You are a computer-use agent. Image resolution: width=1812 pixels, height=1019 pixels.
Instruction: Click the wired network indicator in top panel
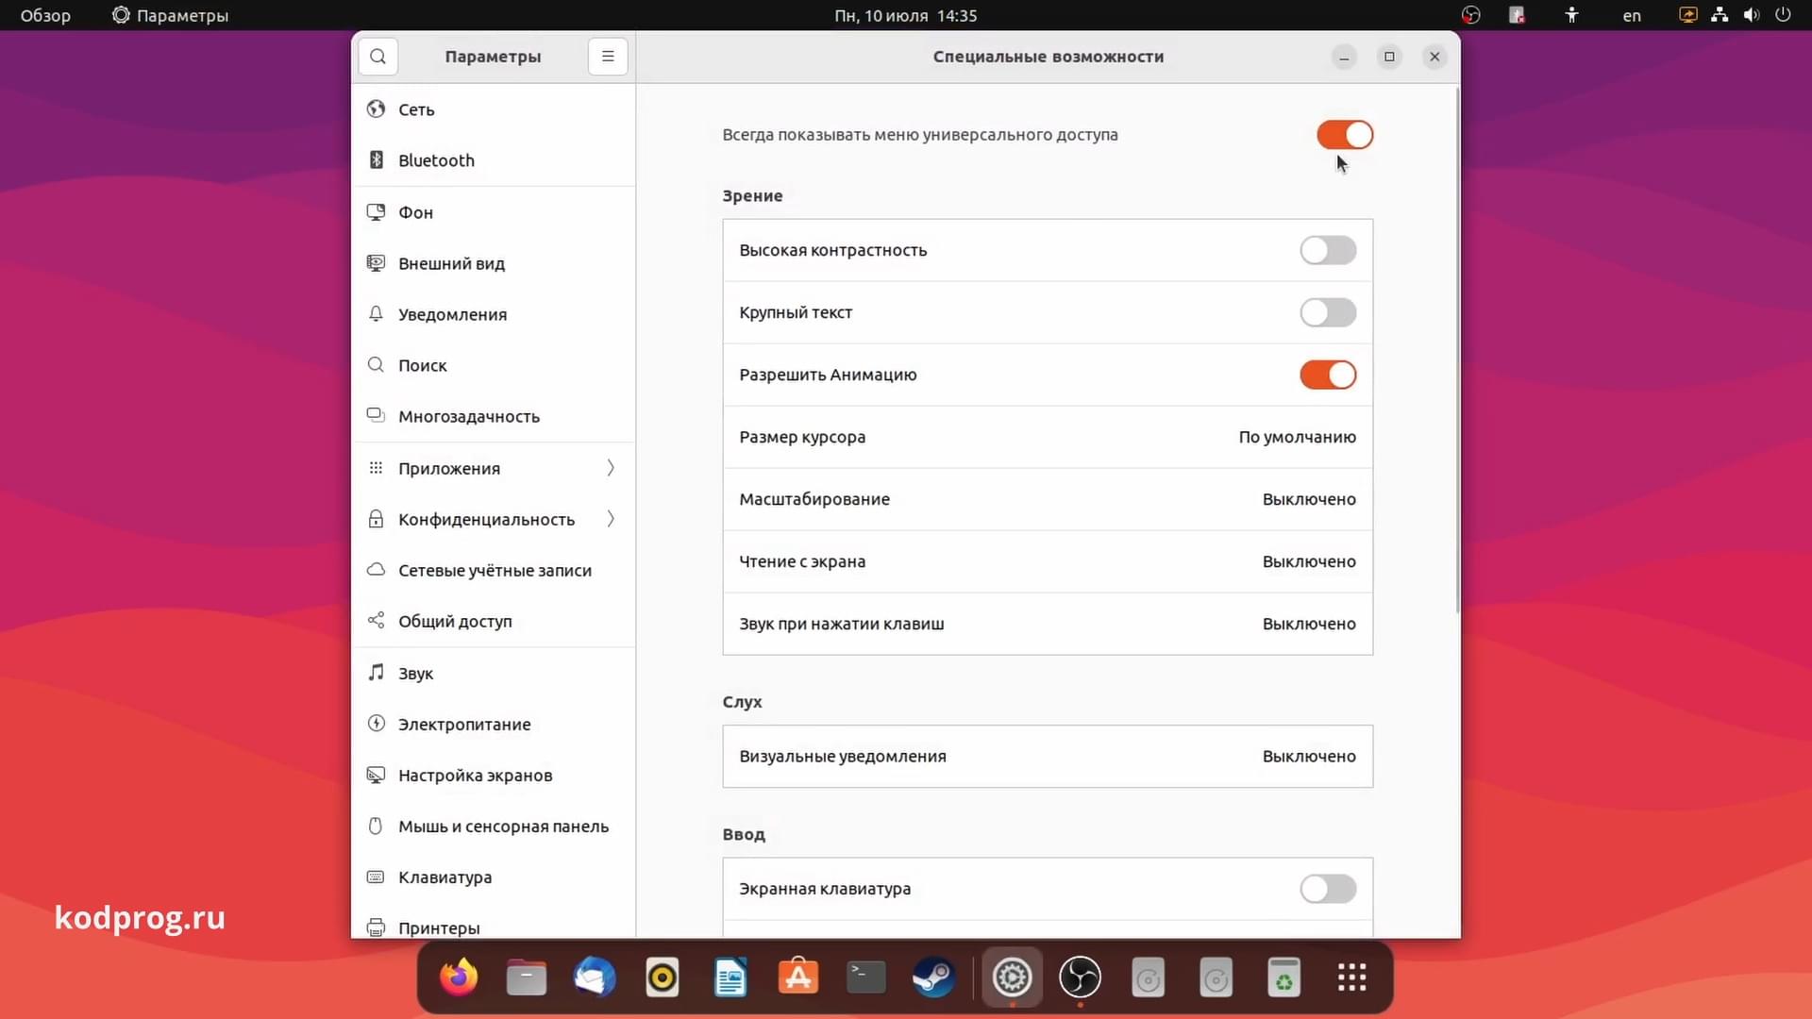tap(1720, 15)
